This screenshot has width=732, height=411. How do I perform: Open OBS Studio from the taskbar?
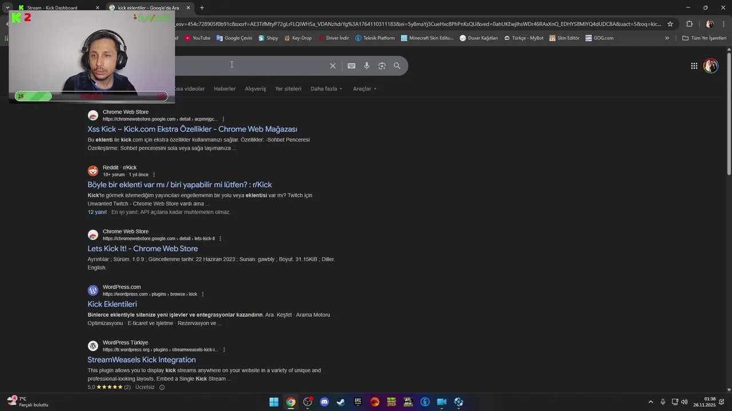point(308,402)
